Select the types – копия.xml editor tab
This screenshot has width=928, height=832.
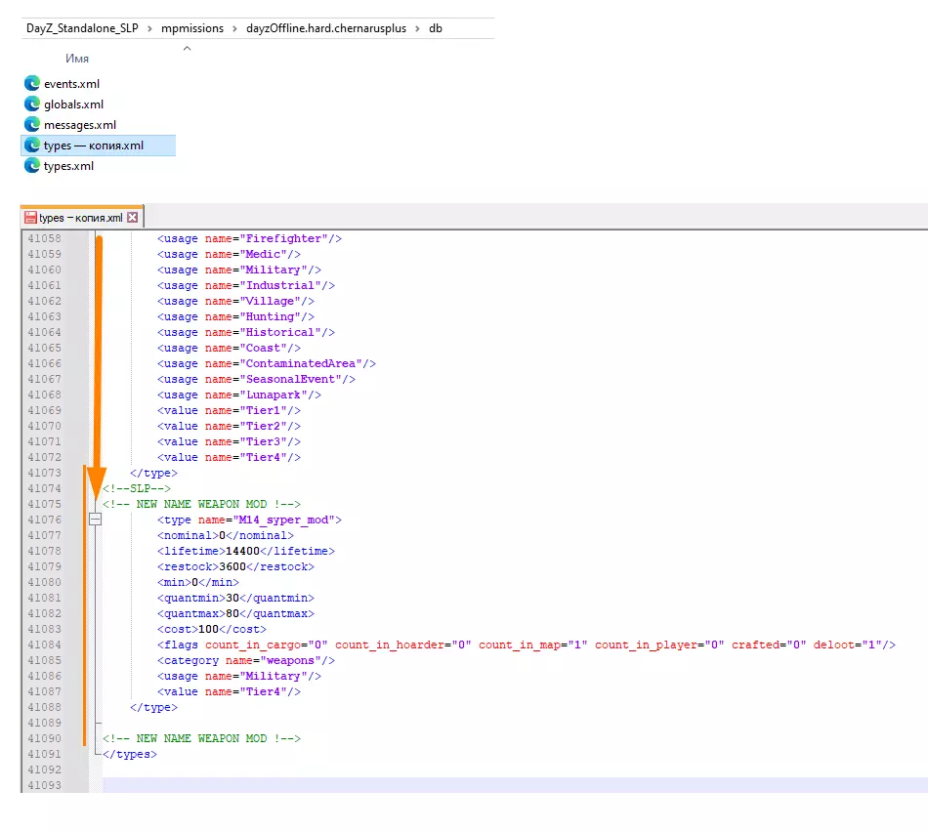80,218
